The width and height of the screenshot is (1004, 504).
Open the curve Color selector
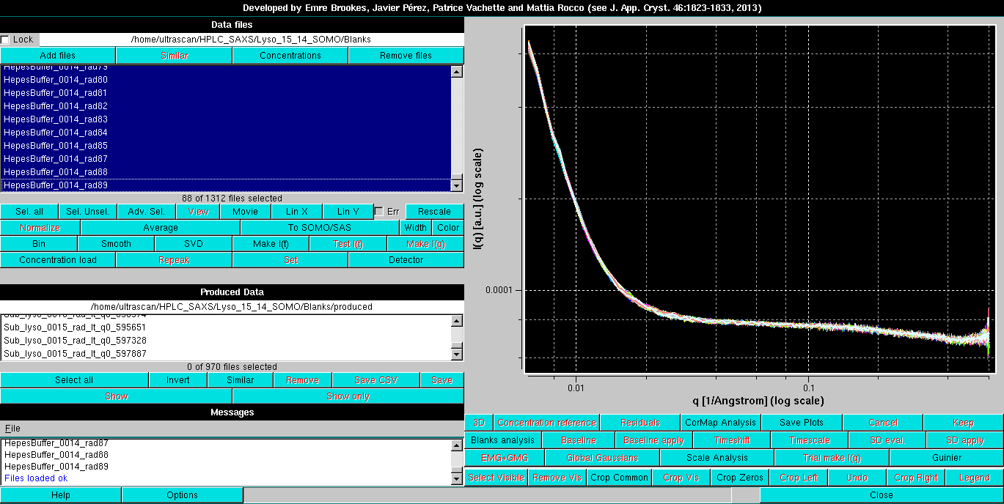click(447, 227)
